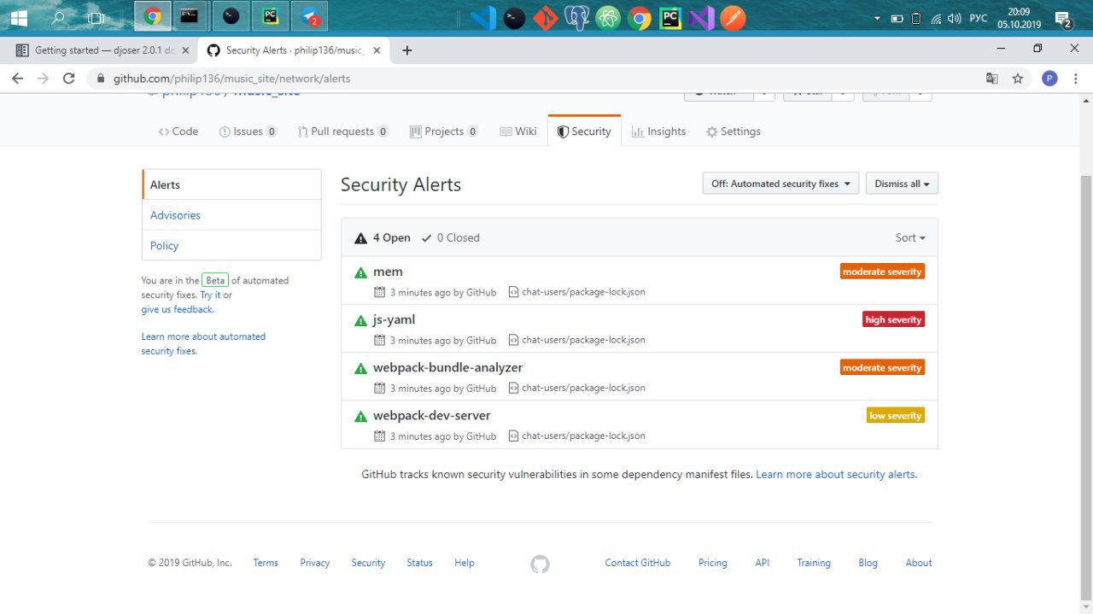Click the warning triangle beside js-yaml
The image size is (1093, 614).
tap(360, 320)
